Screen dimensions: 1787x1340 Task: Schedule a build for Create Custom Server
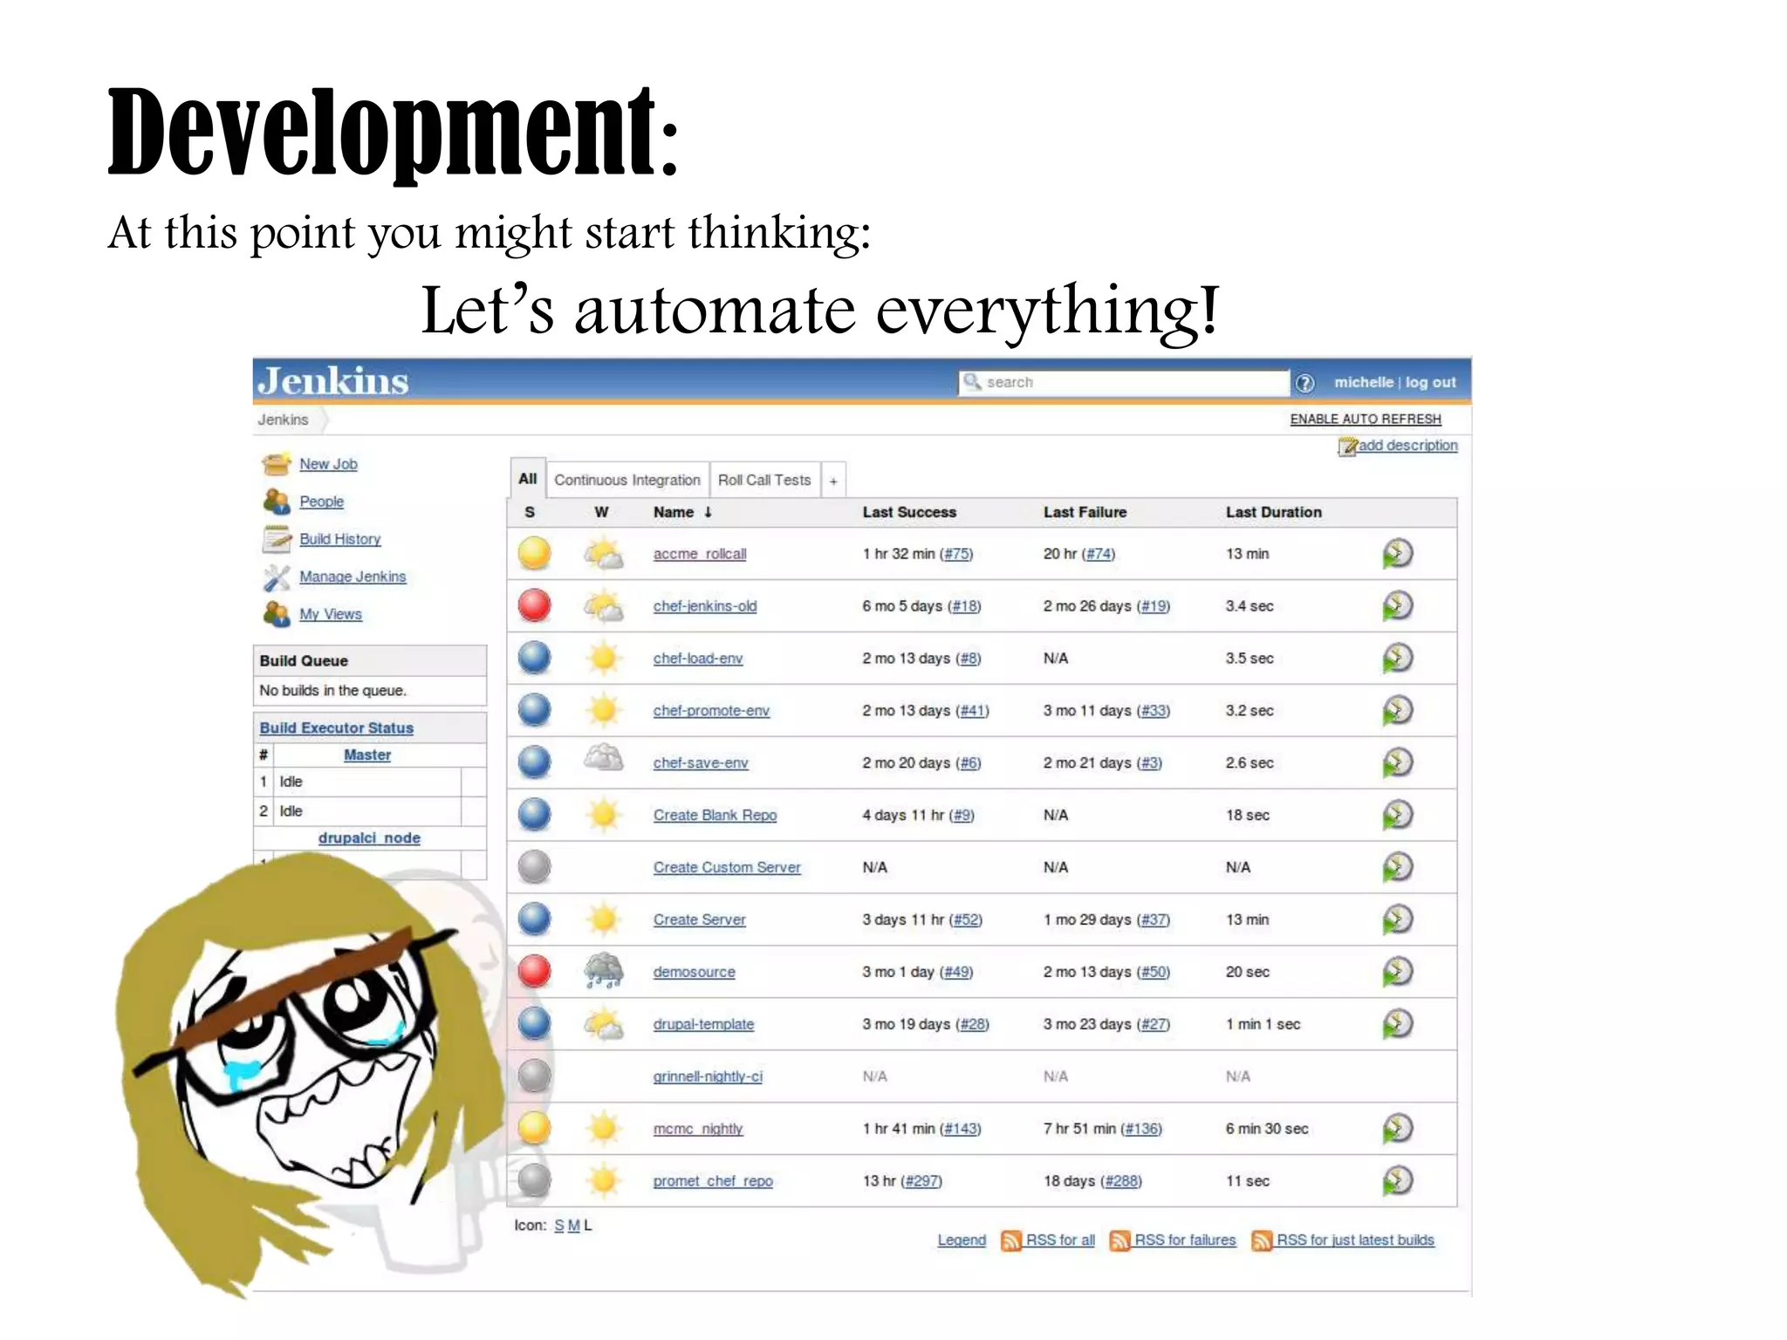point(1397,867)
